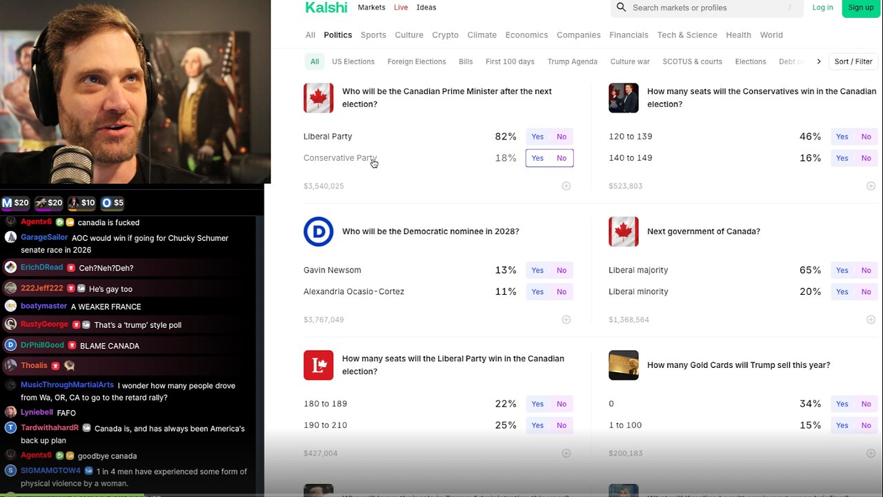
Task: Click the streamer webcam video
Action: click(135, 92)
